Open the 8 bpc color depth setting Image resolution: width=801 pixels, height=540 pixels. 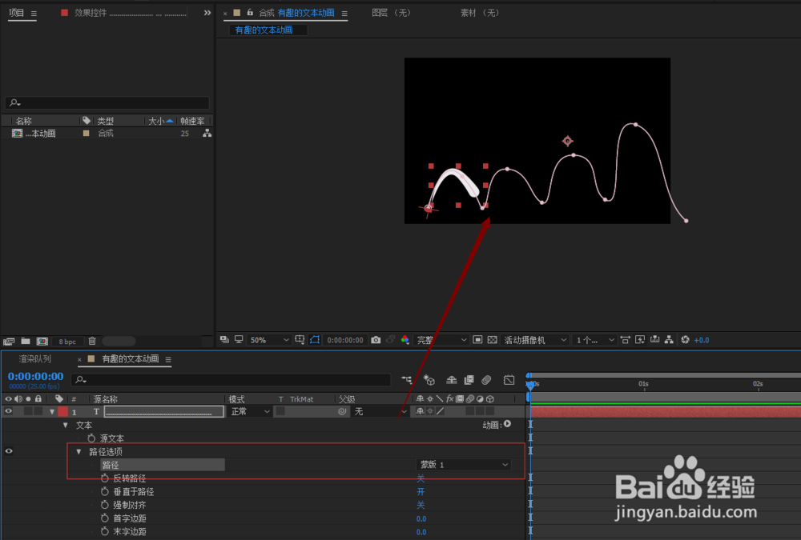click(67, 342)
